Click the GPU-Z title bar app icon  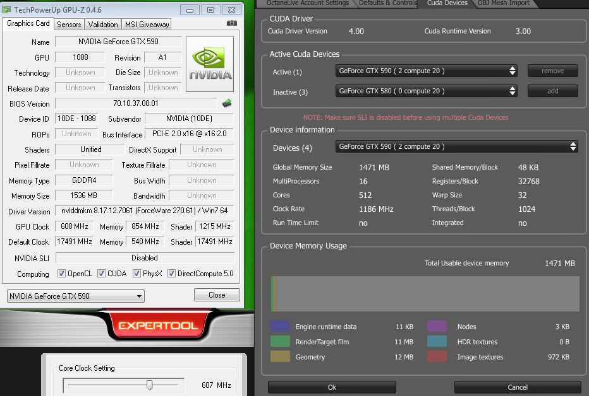coord(7,9)
